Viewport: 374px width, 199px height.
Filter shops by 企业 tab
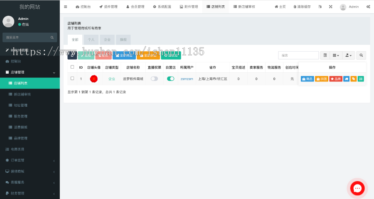point(107,40)
